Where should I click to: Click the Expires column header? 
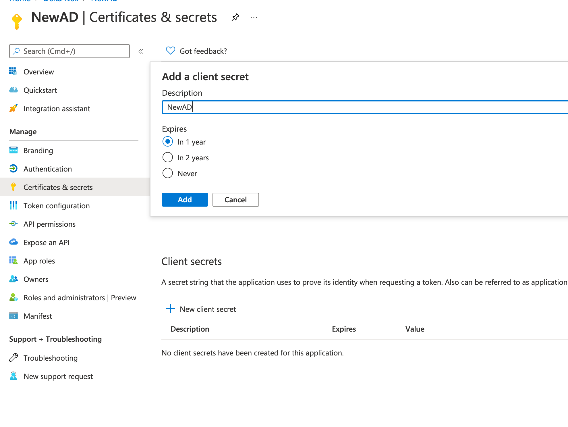[344, 329]
